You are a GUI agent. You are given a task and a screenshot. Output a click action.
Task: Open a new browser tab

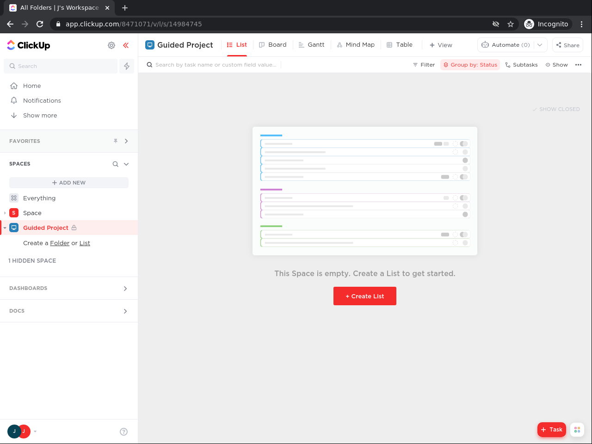(125, 8)
